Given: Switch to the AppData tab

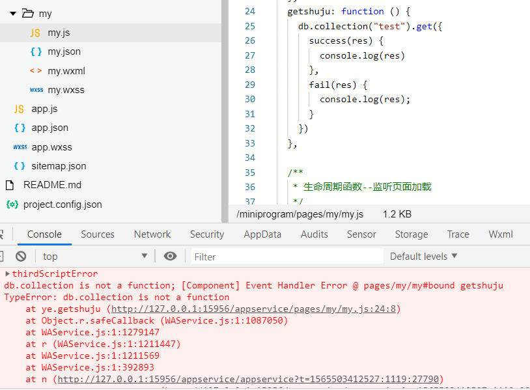Looking at the screenshot, I should tap(262, 234).
